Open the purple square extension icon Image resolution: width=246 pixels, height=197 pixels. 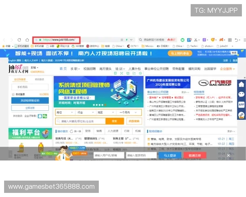[204, 40]
